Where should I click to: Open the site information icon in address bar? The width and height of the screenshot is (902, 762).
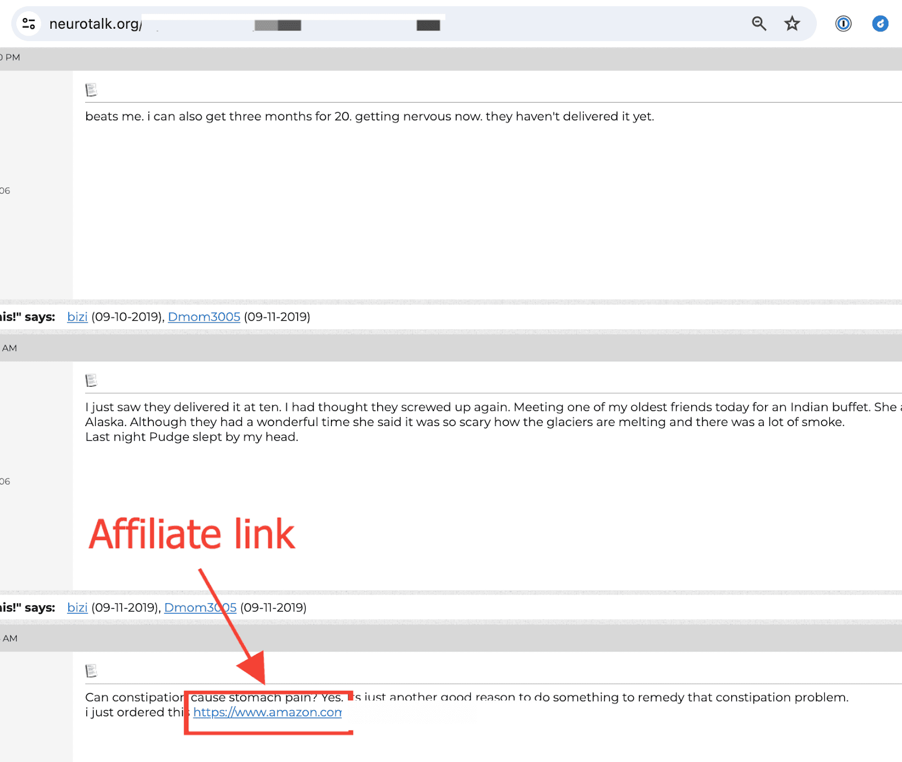(29, 24)
